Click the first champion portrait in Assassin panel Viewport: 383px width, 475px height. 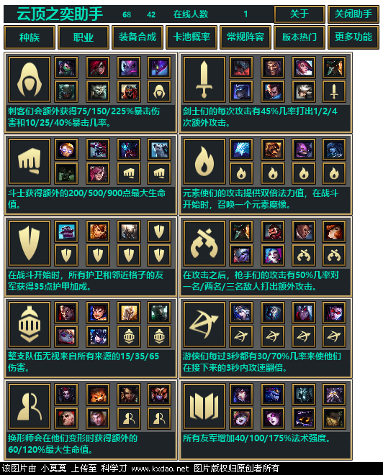[66, 68]
